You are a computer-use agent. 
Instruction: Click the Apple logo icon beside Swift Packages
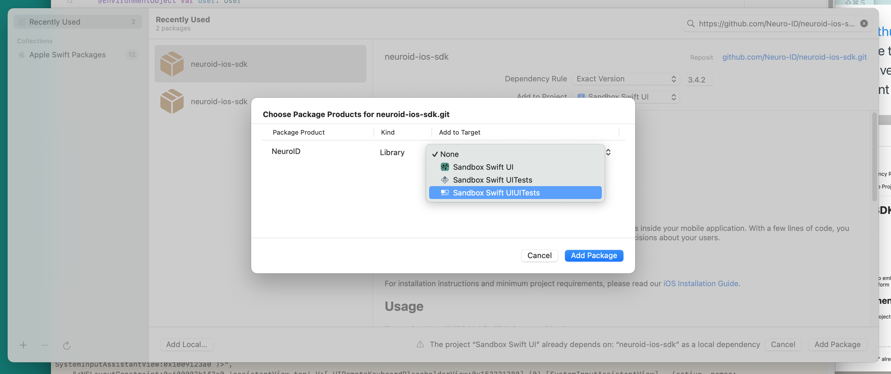click(21, 55)
